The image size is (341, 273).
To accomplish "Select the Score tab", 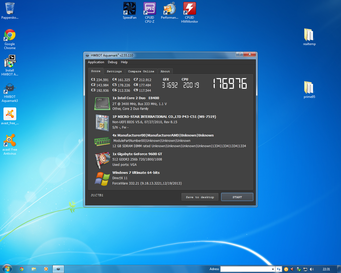I will click(96, 71).
